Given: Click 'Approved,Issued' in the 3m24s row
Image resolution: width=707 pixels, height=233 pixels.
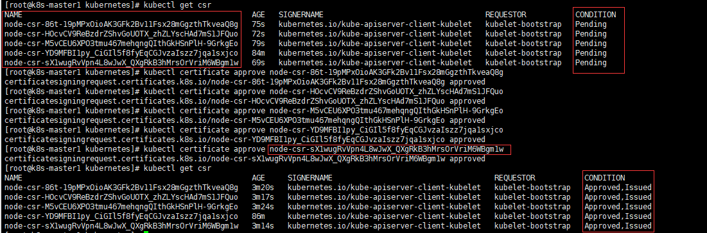Looking at the screenshot, I should click(x=618, y=207).
